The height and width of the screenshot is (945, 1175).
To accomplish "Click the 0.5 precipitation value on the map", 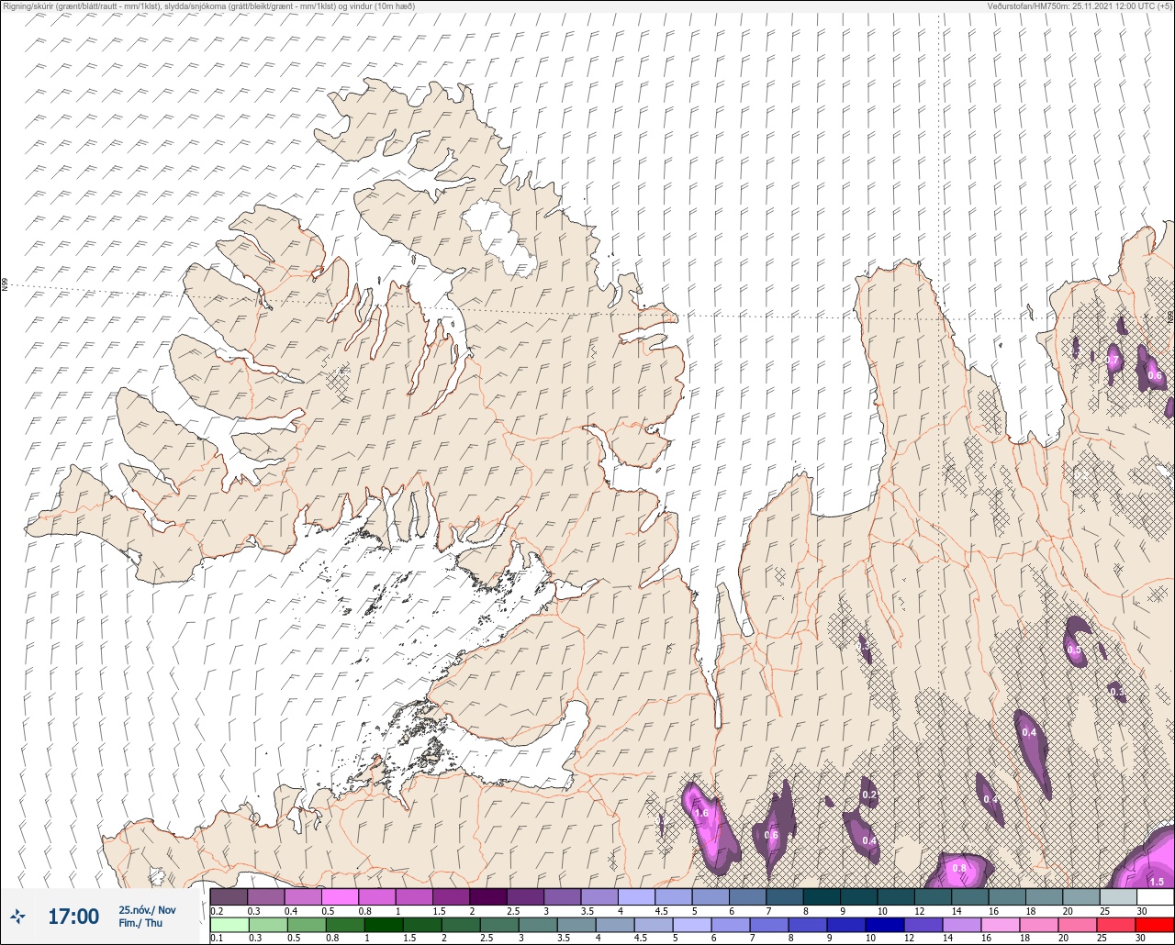I will pyautogui.click(x=1074, y=650).
